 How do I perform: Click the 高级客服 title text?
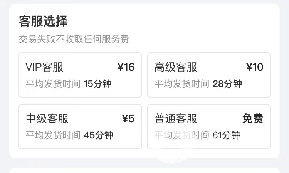click(x=176, y=67)
